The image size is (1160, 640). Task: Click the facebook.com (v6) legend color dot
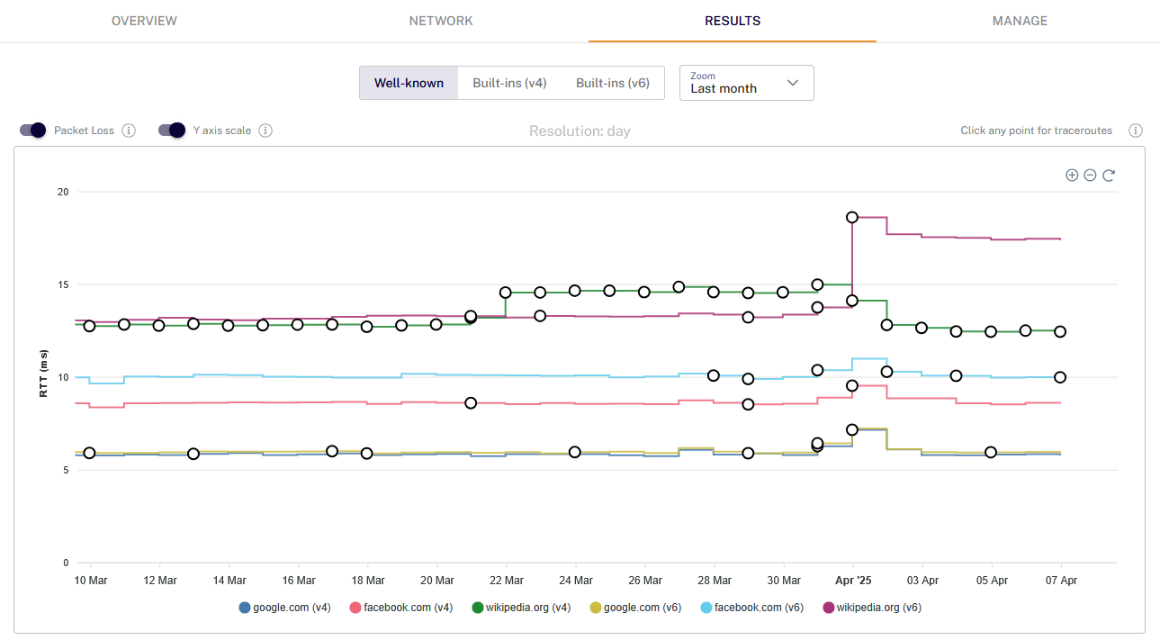click(x=706, y=608)
